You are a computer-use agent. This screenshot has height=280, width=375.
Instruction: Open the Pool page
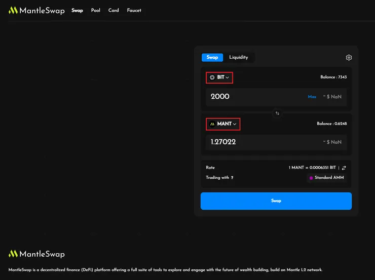click(96, 10)
